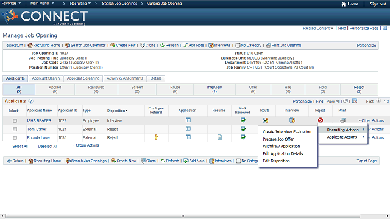View Rhonda Lowe's resume icon
390x219 pixels.
click(219, 137)
